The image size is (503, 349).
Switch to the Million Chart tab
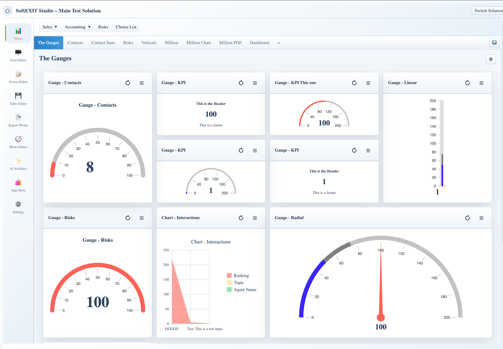point(199,43)
